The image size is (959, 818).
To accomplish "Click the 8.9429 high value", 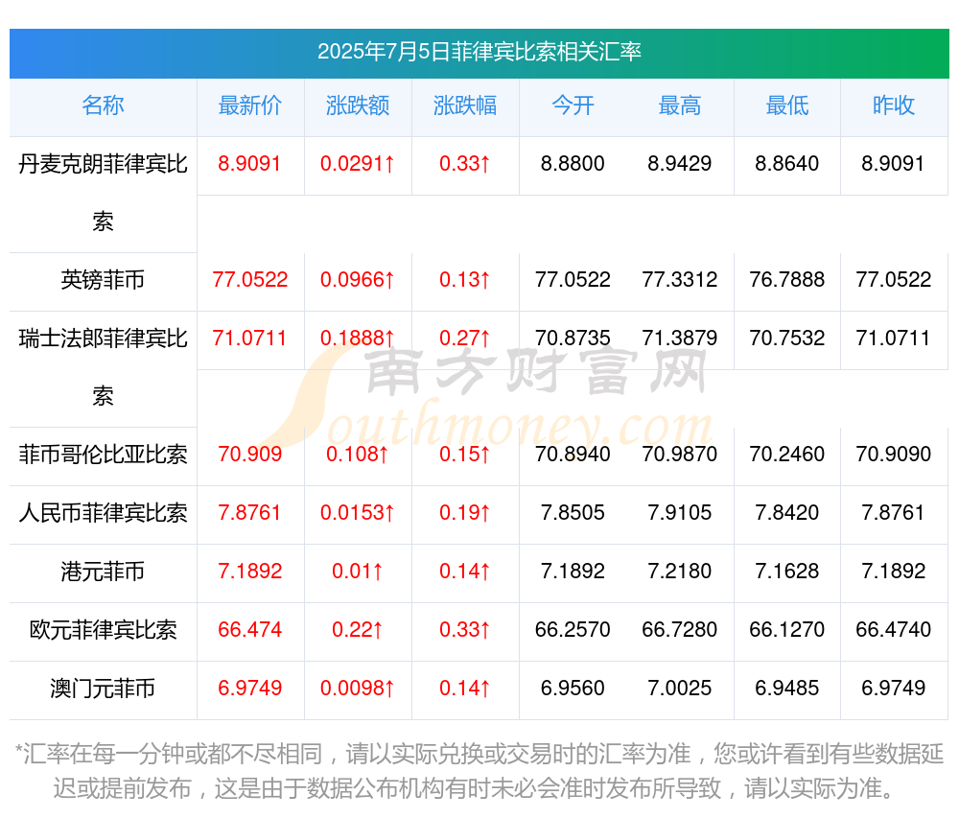I will pos(680,164).
